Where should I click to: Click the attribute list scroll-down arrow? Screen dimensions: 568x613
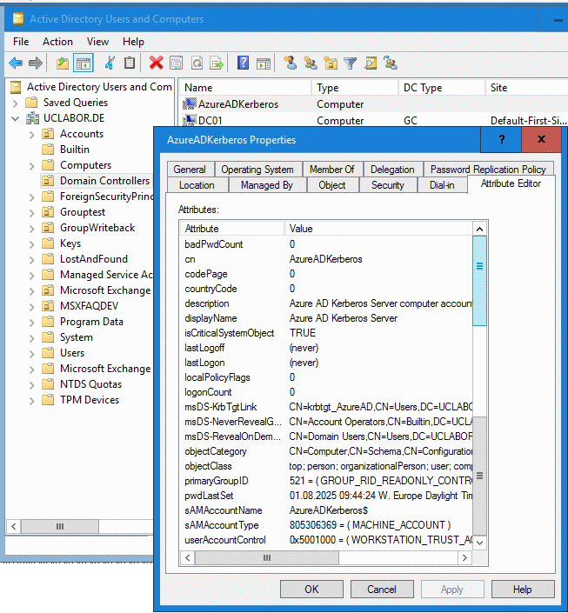(x=479, y=543)
